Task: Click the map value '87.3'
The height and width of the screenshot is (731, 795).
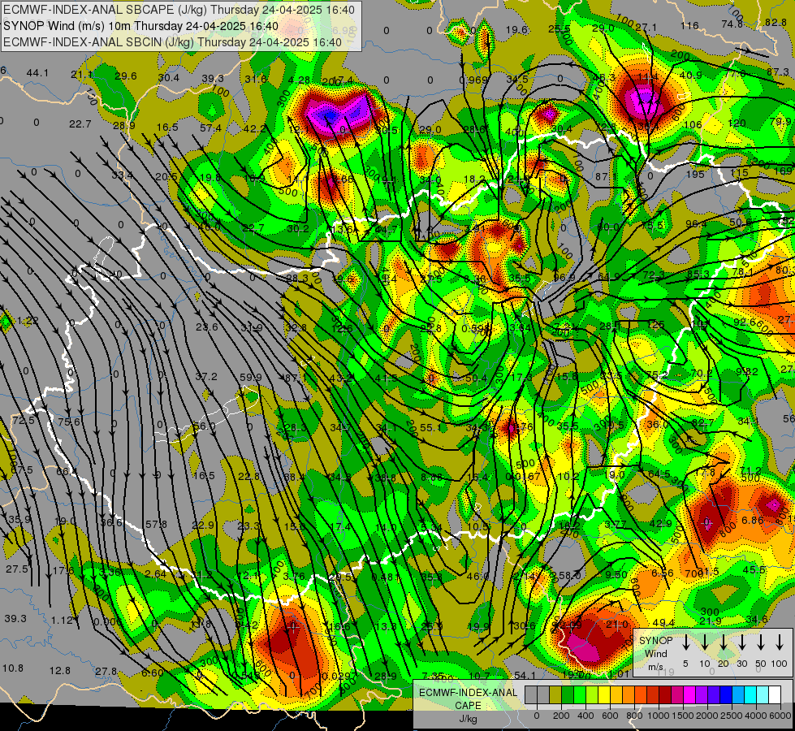Action: 778,72
